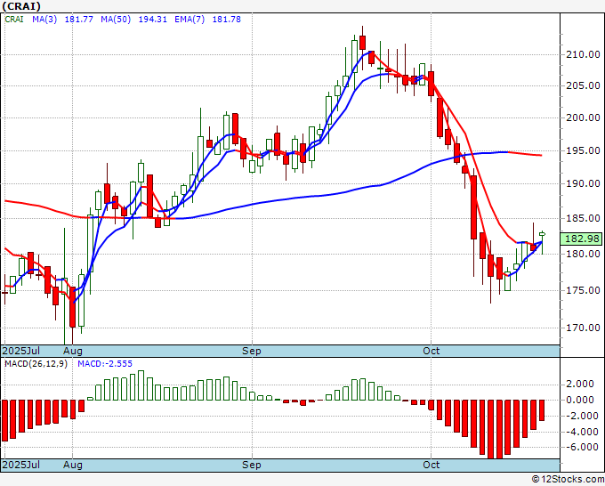Screen dimensions: 605x486
Task: Open the 12Stocks.com copyright link
Action: click(x=568, y=480)
